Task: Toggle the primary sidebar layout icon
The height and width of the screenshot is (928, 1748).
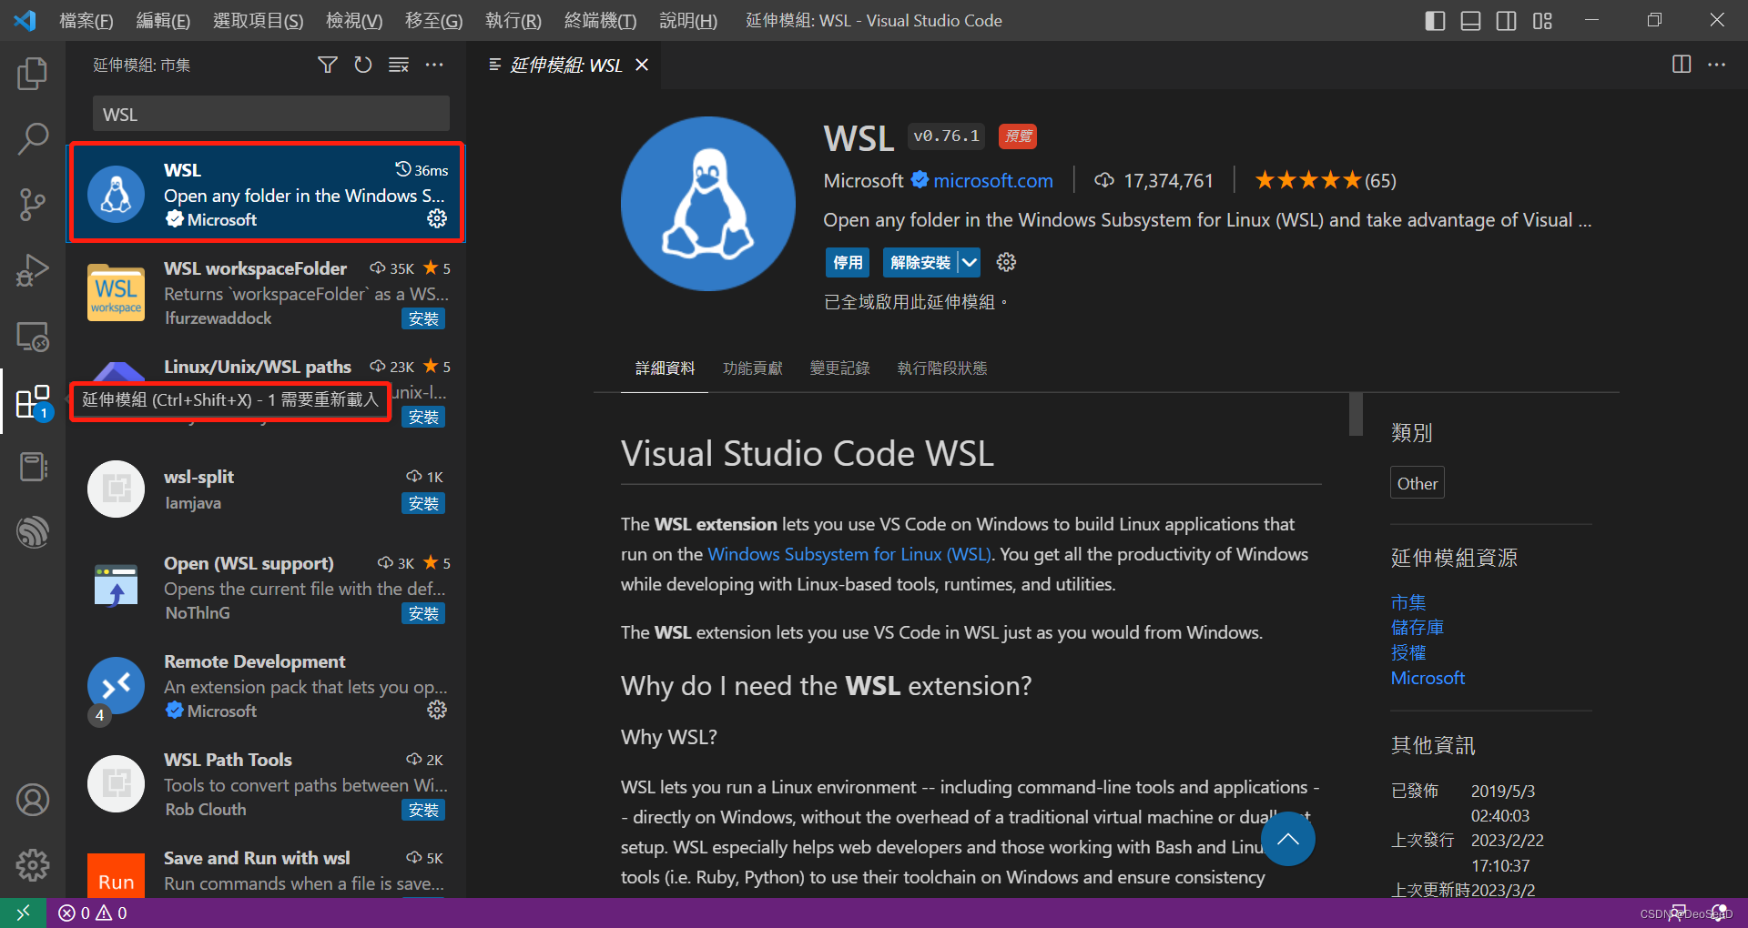Action: 1435,20
